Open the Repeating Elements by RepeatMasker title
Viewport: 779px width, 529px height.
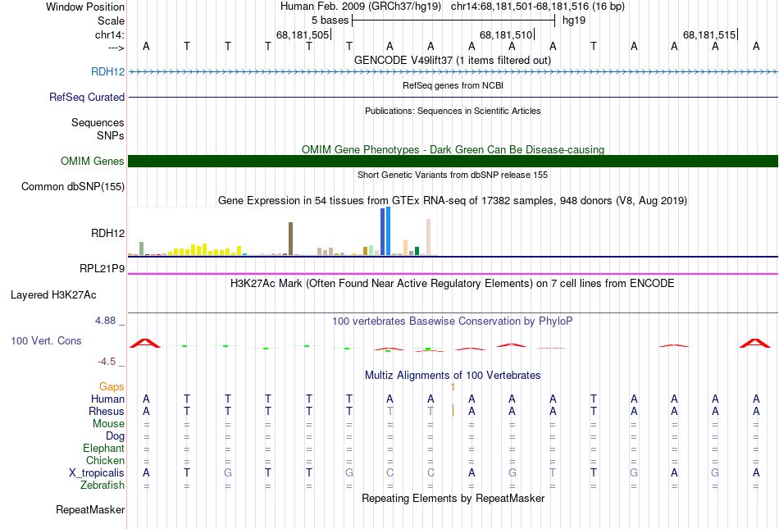453,498
